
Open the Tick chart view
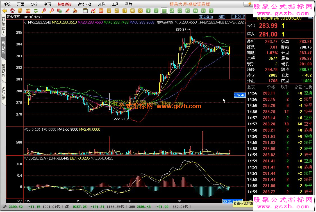pyautogui.click(x=101, y=11)
